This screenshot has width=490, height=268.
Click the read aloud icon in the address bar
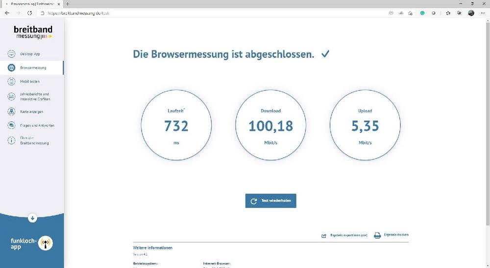391,13
